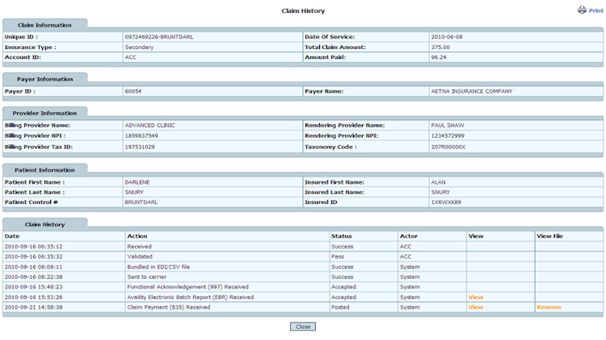Select the Patient Information tab header
The width and height of the screenshot is (606, 340).
pos(44,170)
